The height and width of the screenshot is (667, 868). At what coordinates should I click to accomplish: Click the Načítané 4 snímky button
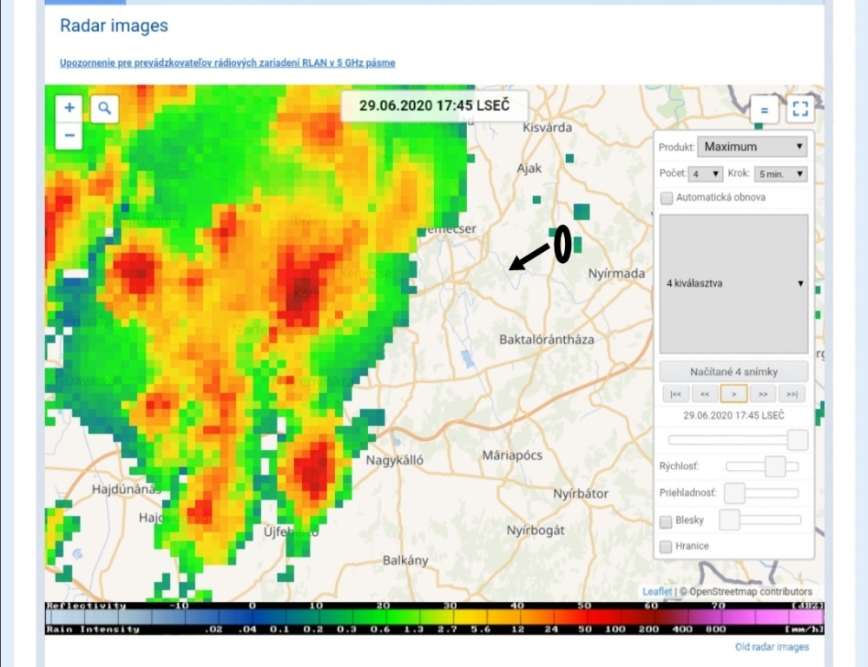pyautogui.click(x=734, y=372)
